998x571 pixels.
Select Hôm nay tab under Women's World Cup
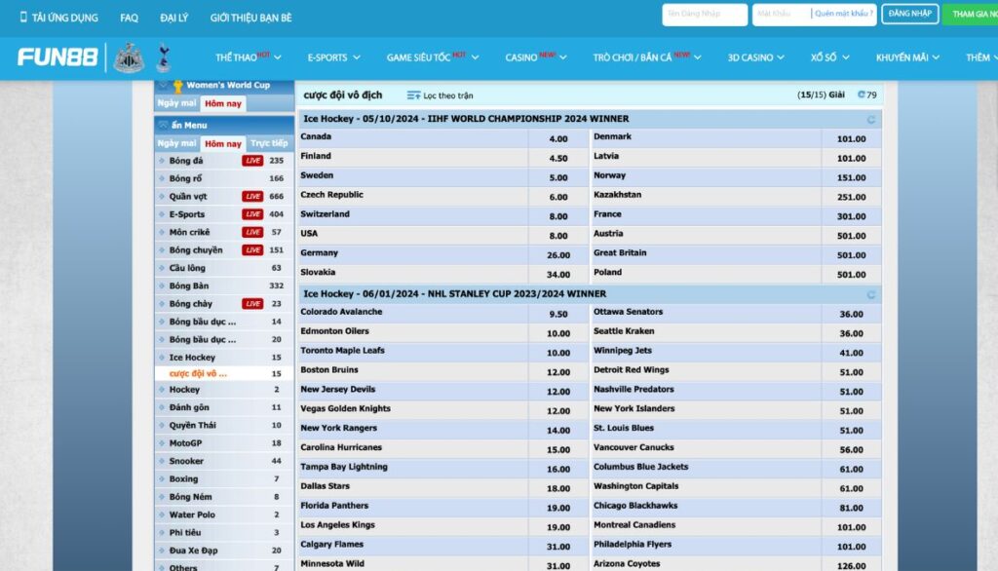pos(223,103)
